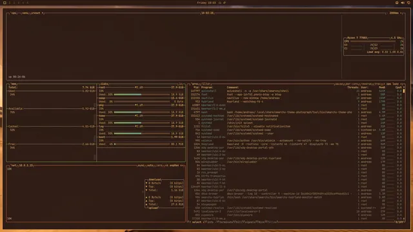413x232 pixels.
Task: Switch sort column left with arrow before cpu lazy
Action: pos(385,84)
